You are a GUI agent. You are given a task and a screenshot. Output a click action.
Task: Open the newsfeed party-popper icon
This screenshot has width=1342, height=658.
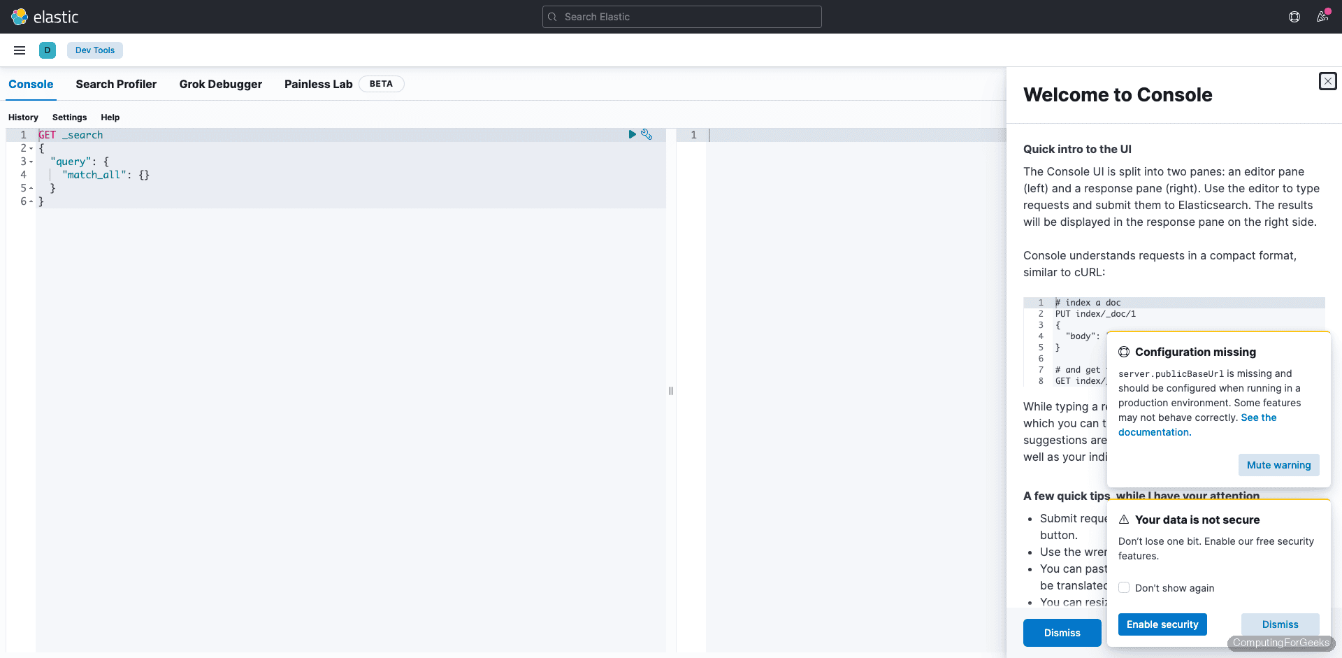pyautogui.click(x=1322, y=17)
